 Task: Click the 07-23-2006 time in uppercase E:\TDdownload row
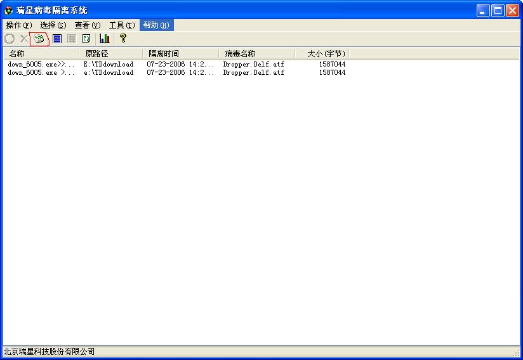[x=180, y=64]
